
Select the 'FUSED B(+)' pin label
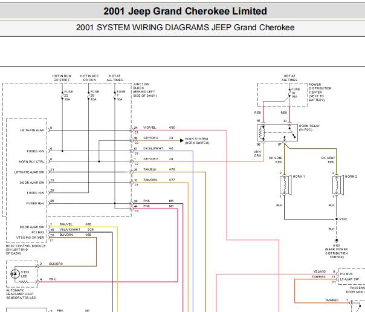(35, 203)
